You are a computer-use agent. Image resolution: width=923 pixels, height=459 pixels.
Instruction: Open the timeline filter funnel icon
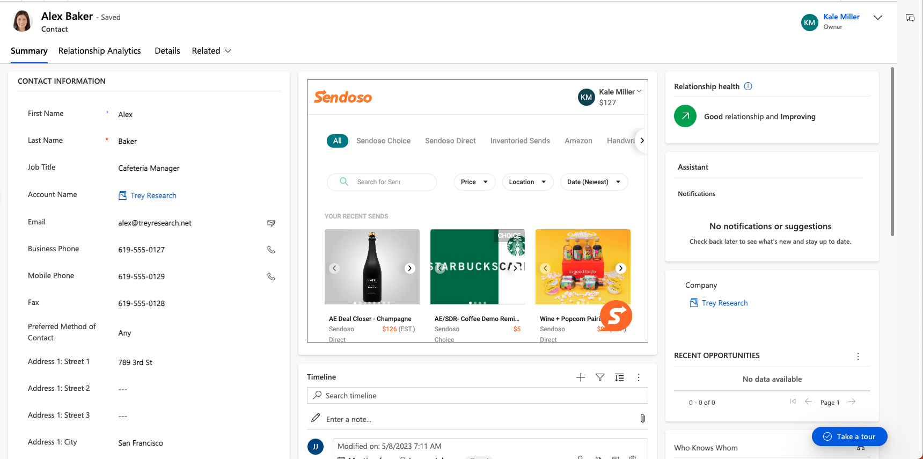(x=600, y=377)
